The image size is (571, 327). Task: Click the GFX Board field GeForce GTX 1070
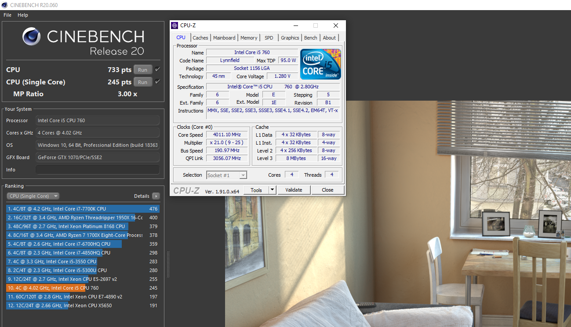pos(98,157)
